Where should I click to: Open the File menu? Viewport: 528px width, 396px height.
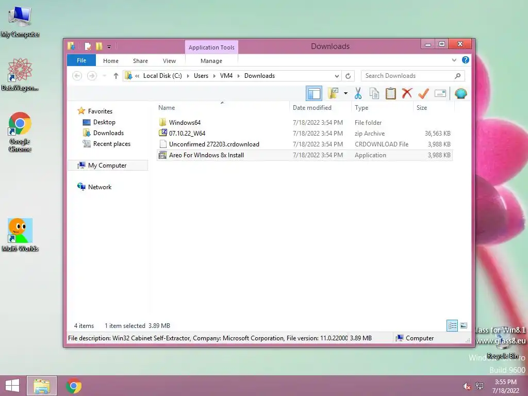[81, 61]
